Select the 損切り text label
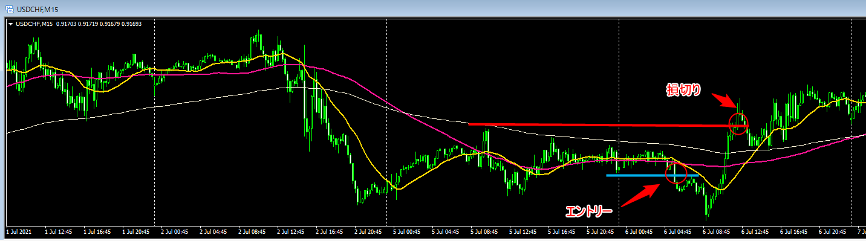Image resolution: width=866 pixels, height=241 pixels. (683, 90)
